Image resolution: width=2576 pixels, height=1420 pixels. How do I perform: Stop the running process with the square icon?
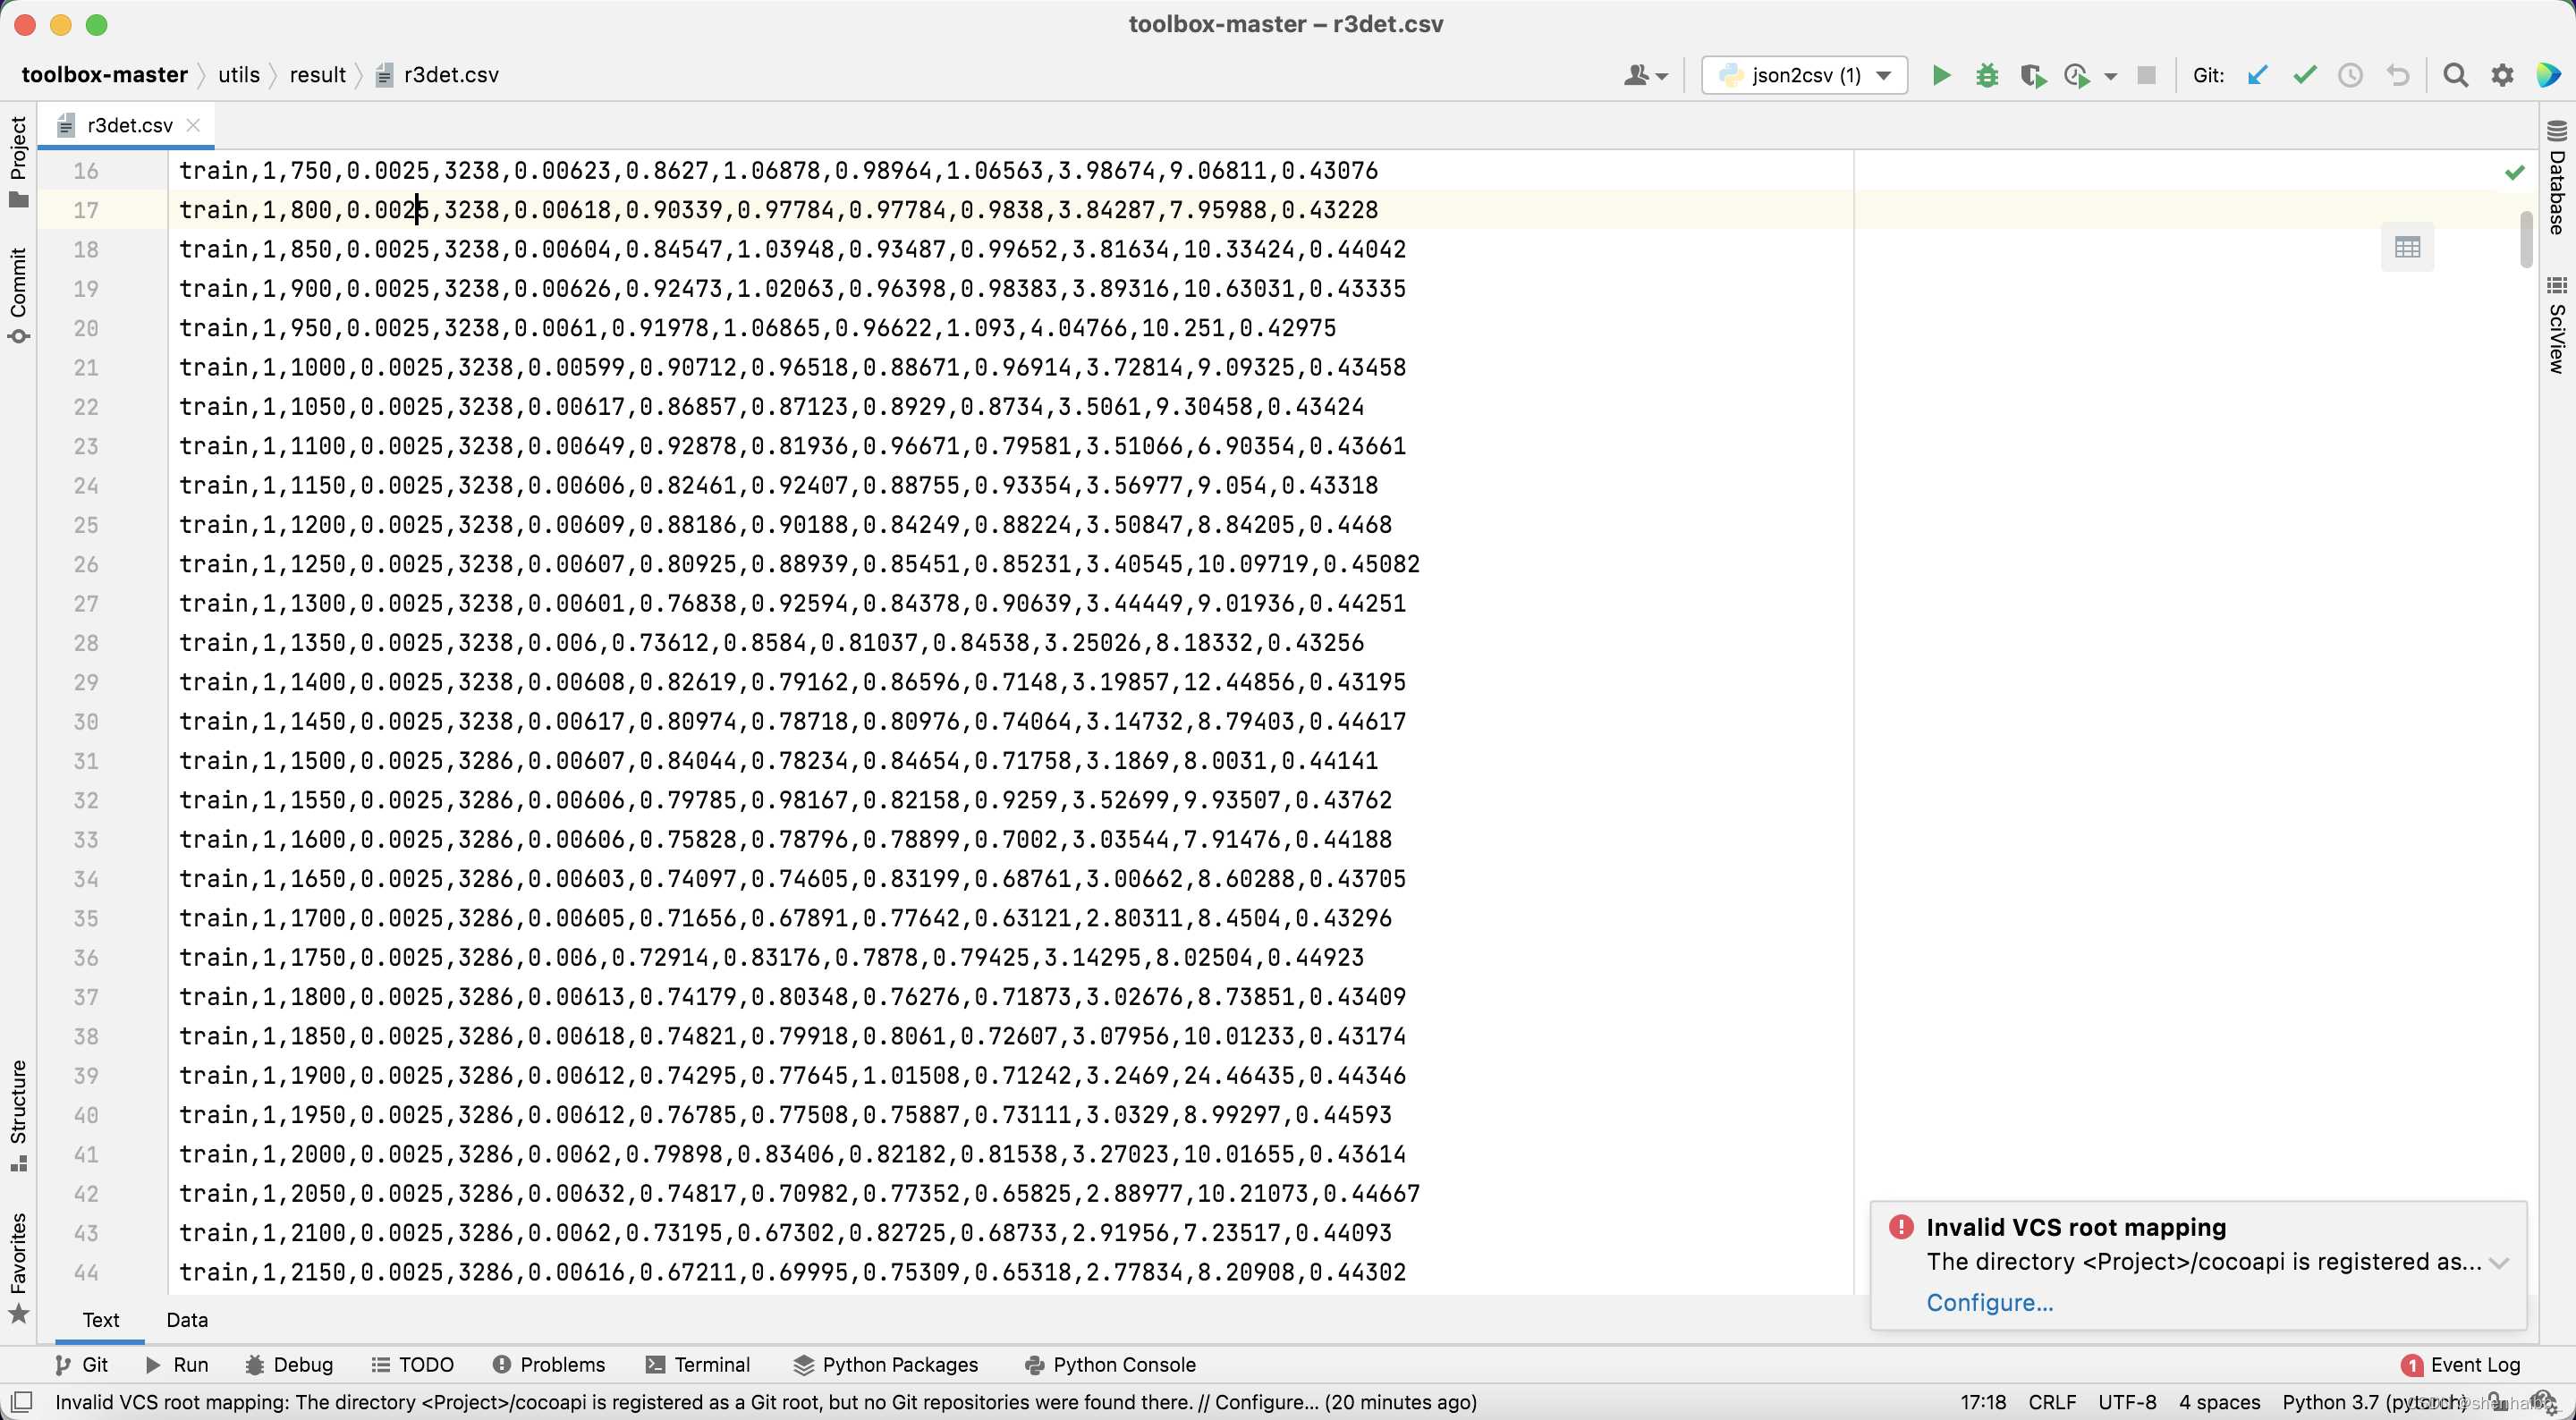(2146, 75)
